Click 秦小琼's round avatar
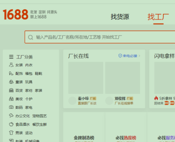Image resolution: width=175 pixels, height=142 pixels. pyautogui.click(x=72, y=101)
